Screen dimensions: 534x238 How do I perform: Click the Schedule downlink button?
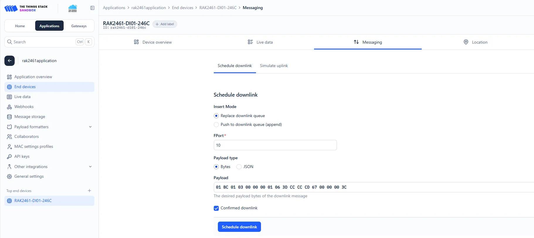coord(239,227)
